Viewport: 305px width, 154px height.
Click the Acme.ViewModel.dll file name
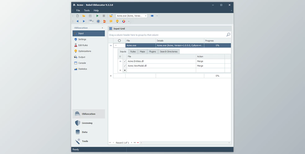(137, 66)
